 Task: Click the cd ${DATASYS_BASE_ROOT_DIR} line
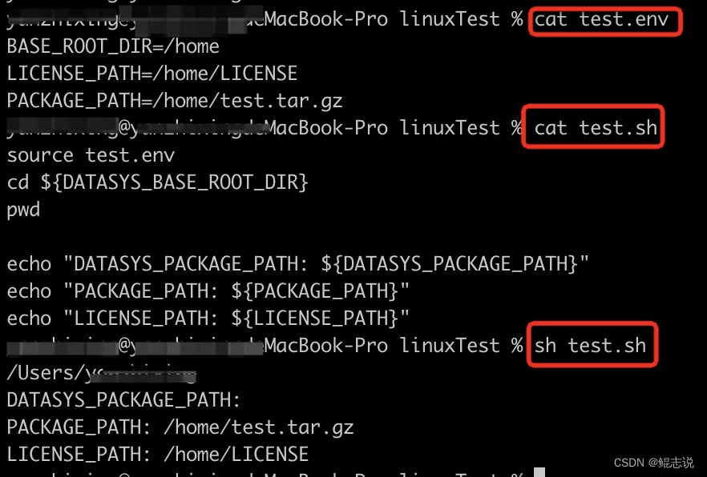(157, 182)
